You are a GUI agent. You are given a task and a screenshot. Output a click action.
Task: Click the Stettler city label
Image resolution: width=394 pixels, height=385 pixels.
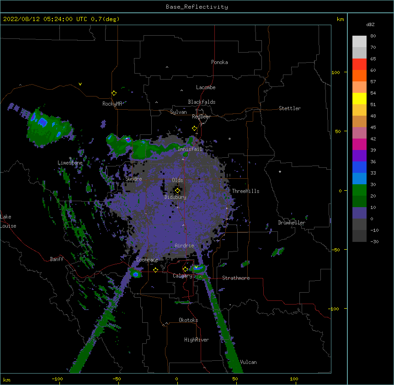pyautogui.click(x=290, y=108)
